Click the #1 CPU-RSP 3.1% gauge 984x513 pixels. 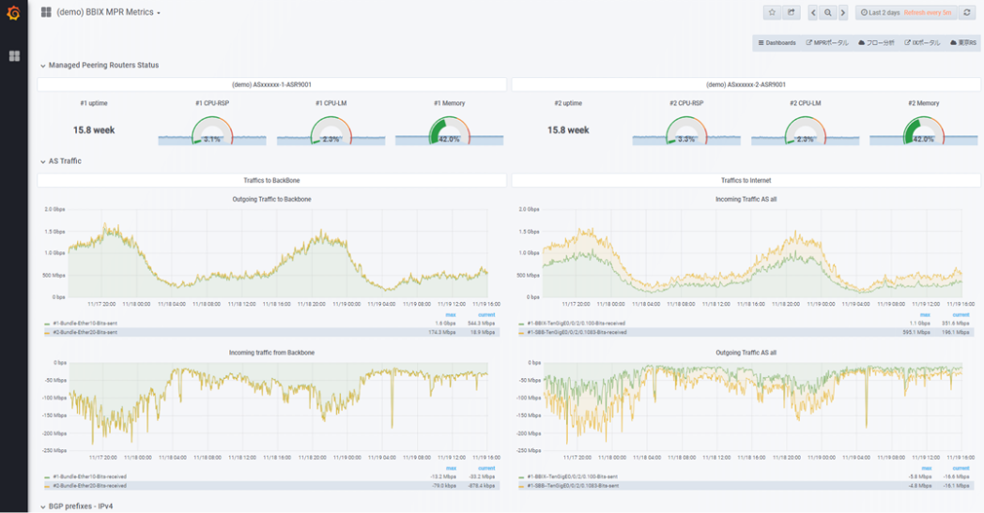tap(212, 130)
